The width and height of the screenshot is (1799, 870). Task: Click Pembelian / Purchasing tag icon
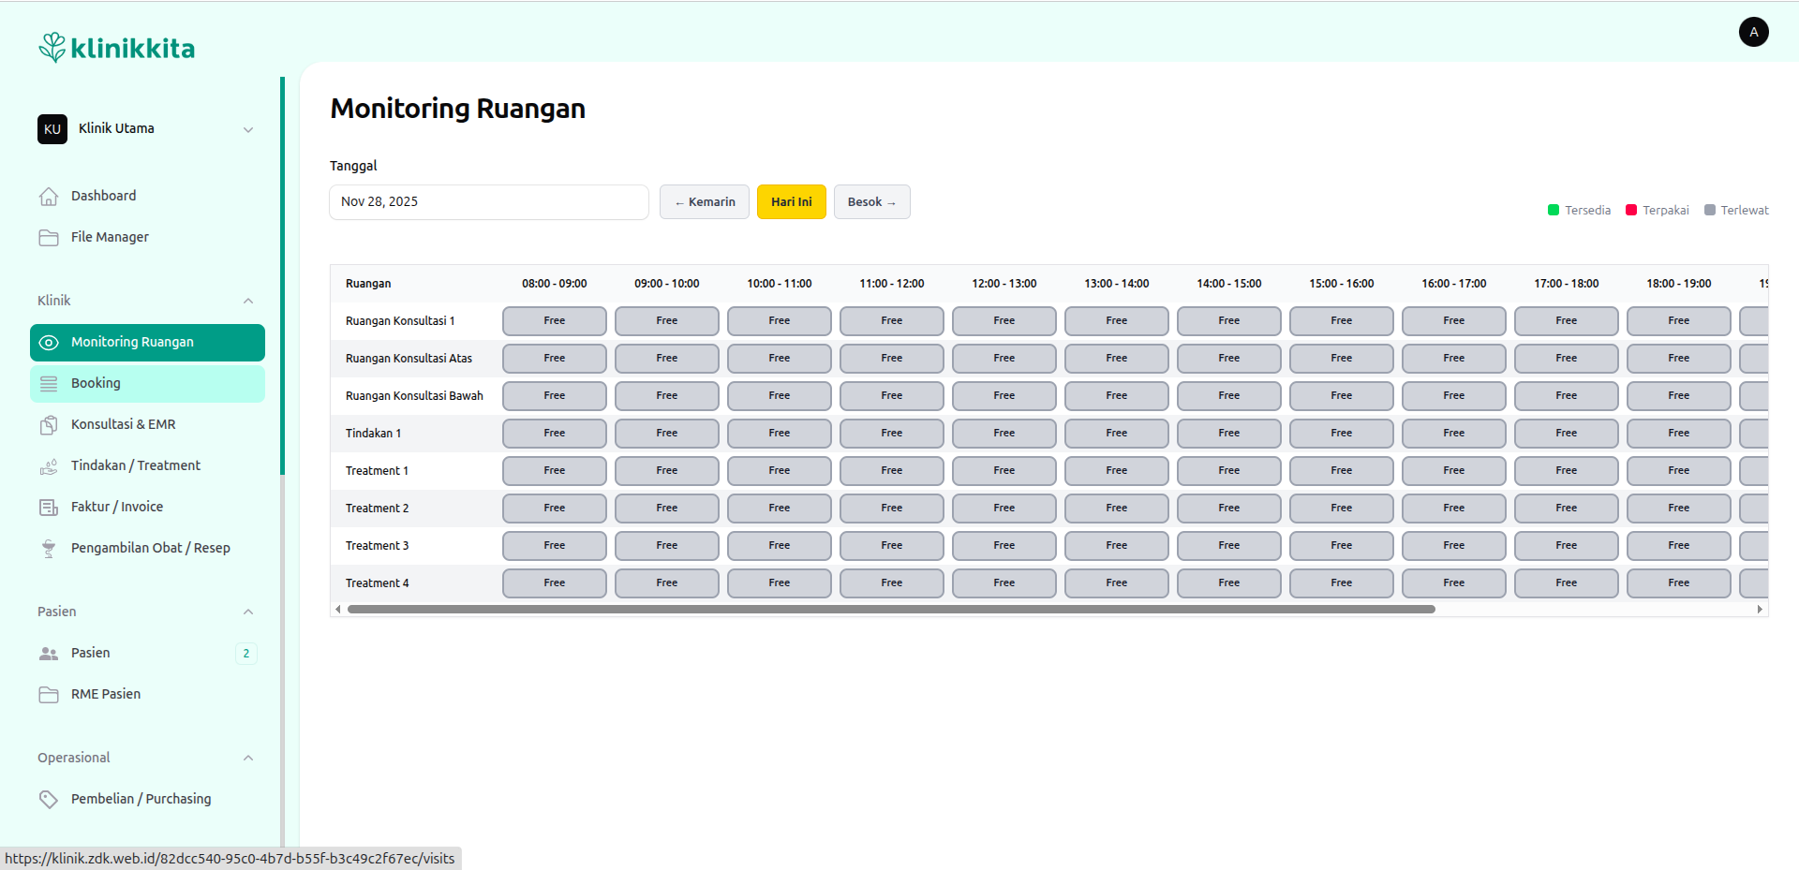point(49,800)
